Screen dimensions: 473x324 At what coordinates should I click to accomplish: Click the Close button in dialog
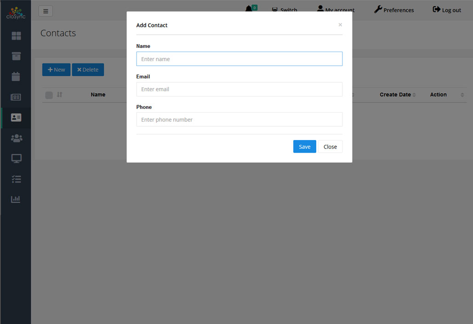coord(330,147)
